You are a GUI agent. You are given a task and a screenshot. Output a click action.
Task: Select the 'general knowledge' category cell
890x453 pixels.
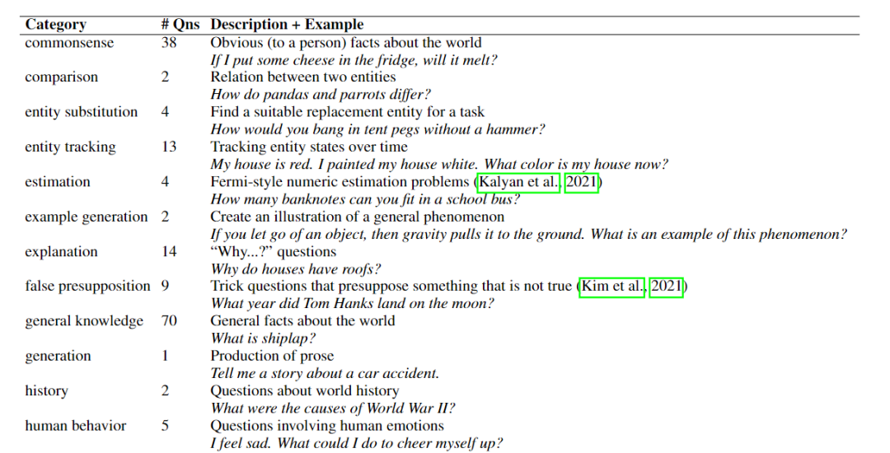coord(84,321)
